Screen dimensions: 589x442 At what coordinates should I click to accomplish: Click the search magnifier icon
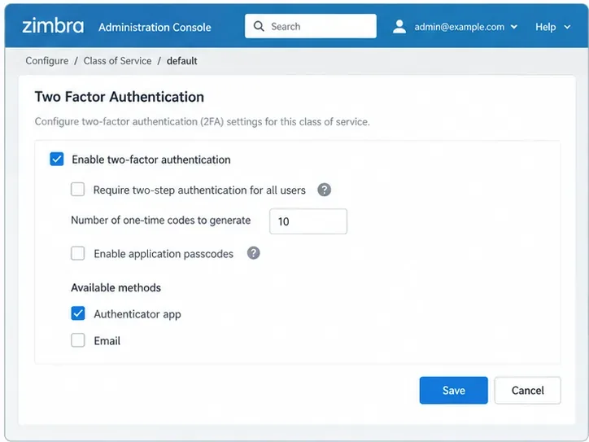coord(259,26)
